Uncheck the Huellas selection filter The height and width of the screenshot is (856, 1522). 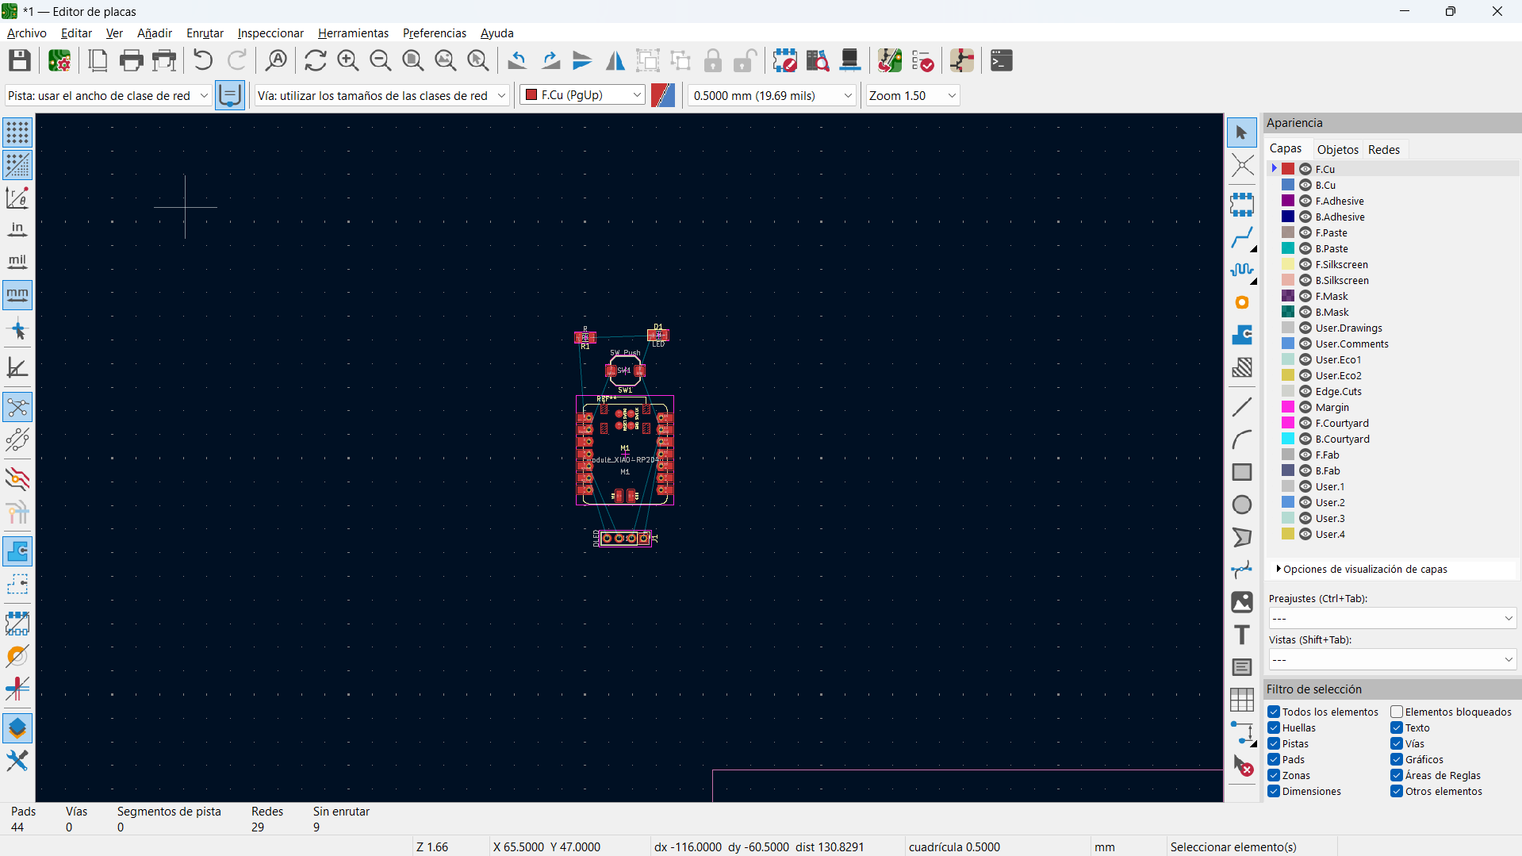point(1274,728)
